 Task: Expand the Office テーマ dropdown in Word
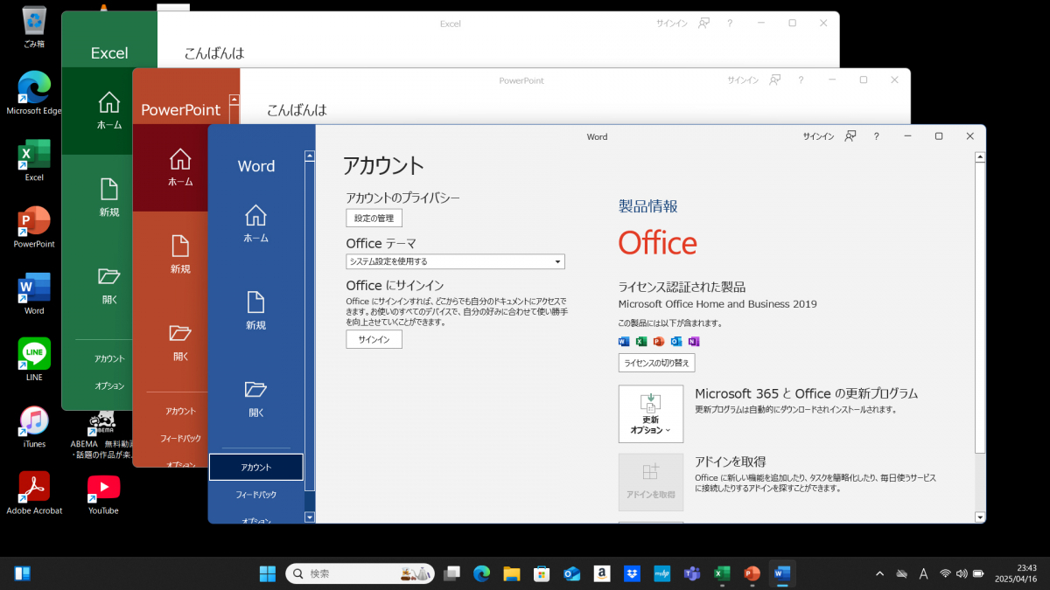point(455,261)
